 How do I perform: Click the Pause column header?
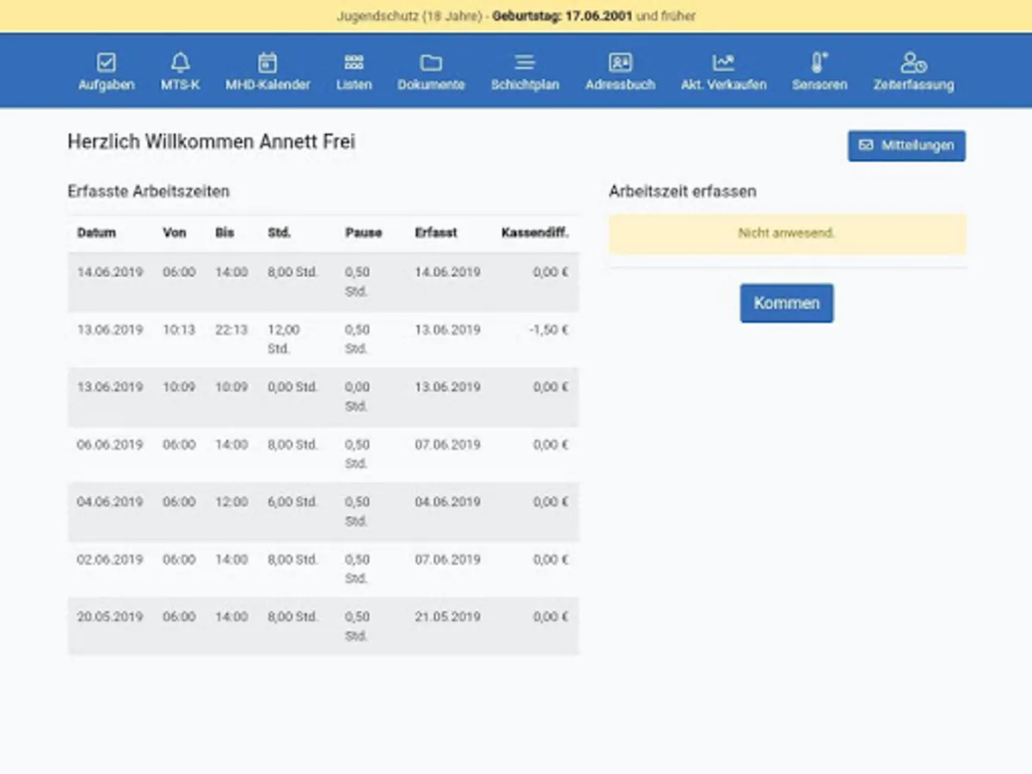click(x=364, y=233)
